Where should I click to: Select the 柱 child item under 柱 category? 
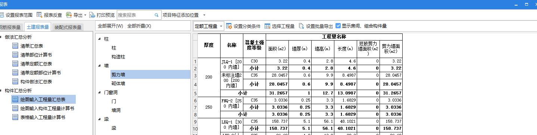[x=113, y=48]
